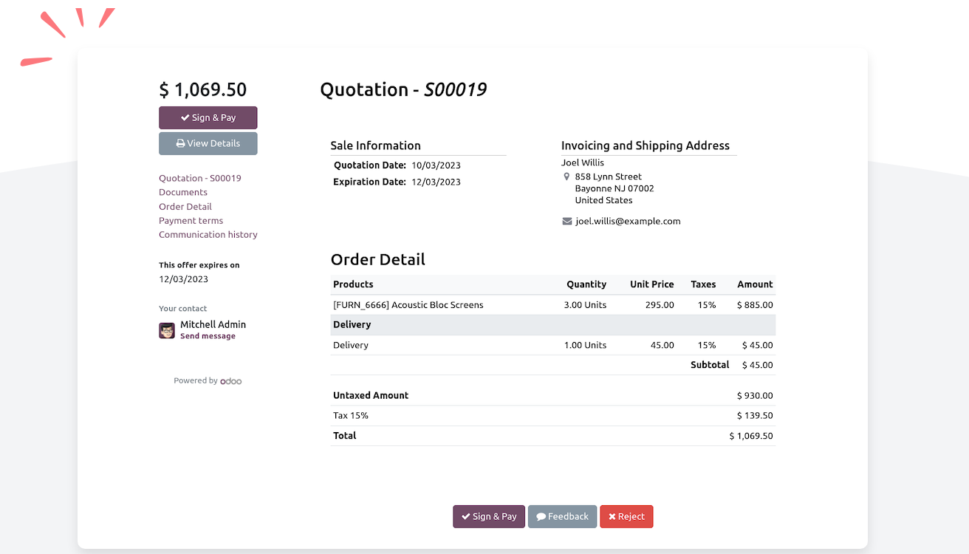Image resolution: width=969 pixels, height=554 pixels.
Task: Click the View Details button with printer icon
Action: click(x=208, y=143)
